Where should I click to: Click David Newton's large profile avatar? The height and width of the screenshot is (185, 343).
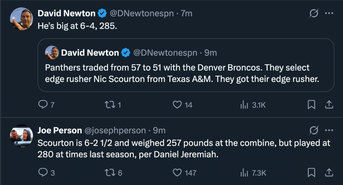[x=22, y=19]
